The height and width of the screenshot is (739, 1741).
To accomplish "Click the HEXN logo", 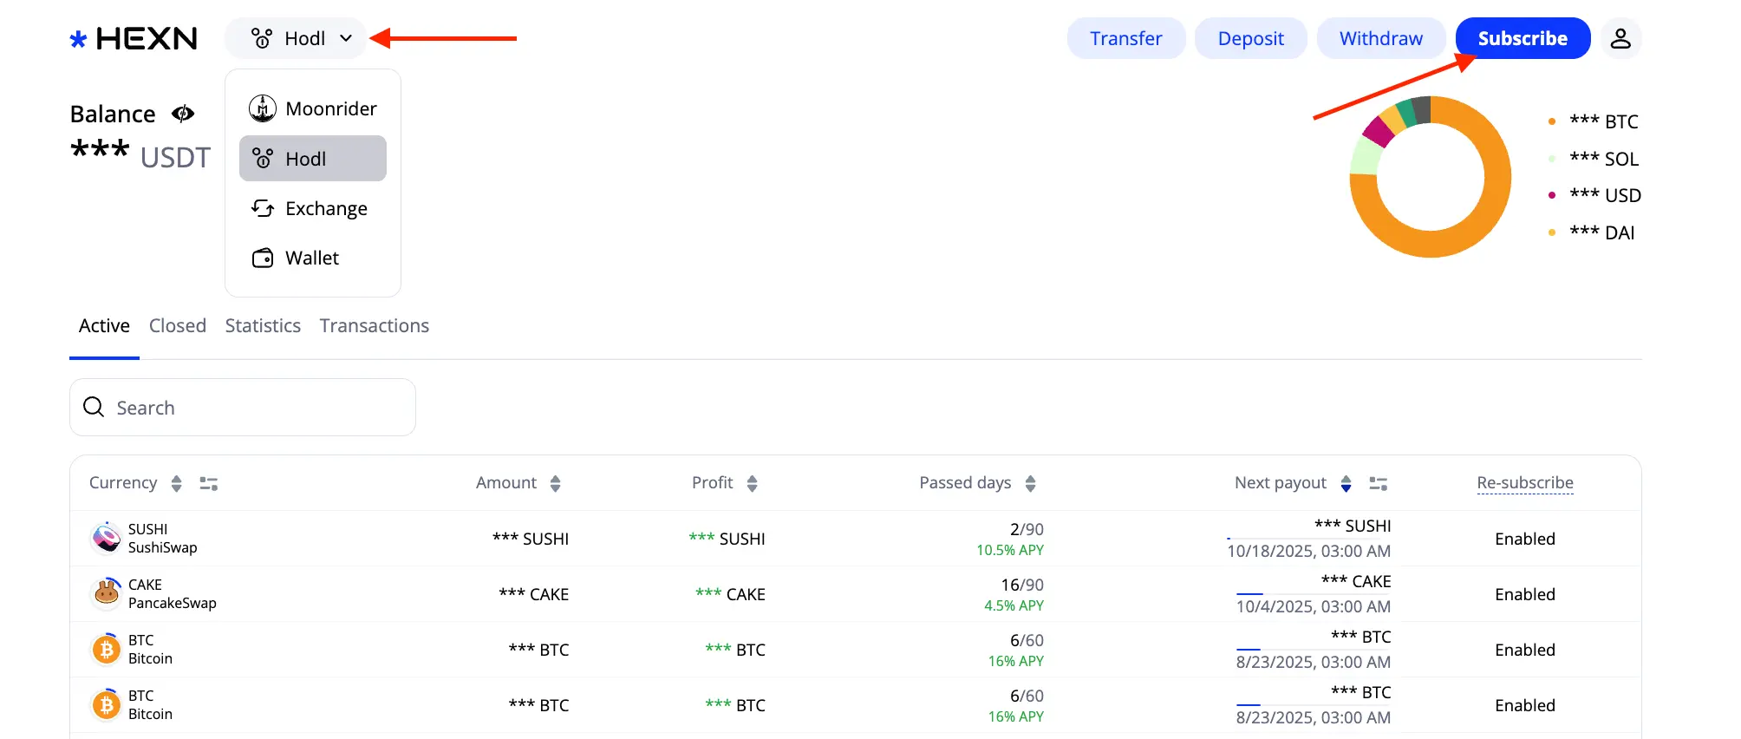I will [x=134, y=39].
